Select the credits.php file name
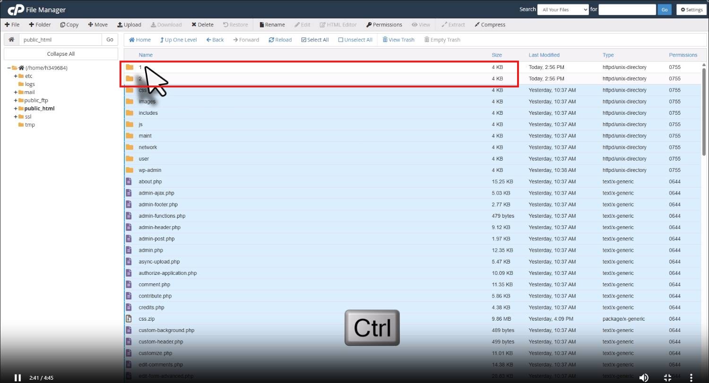 click(152, 307)
